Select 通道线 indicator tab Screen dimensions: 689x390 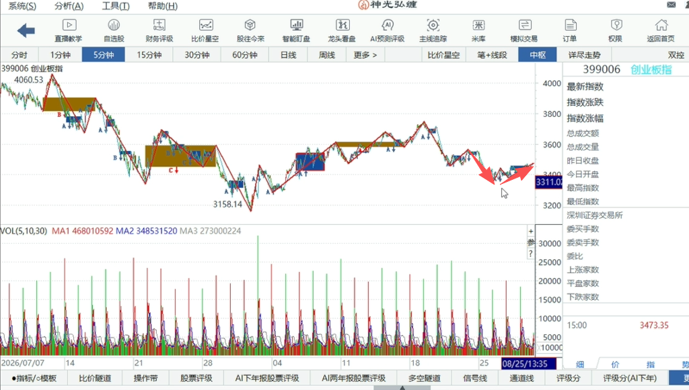tap(521, 378)
